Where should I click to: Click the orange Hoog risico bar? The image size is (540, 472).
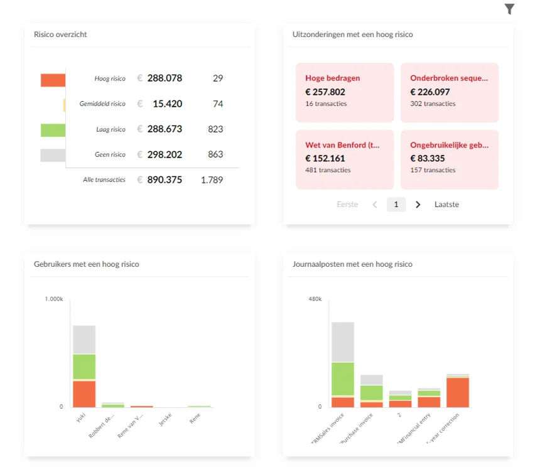(x=53, y=80)
